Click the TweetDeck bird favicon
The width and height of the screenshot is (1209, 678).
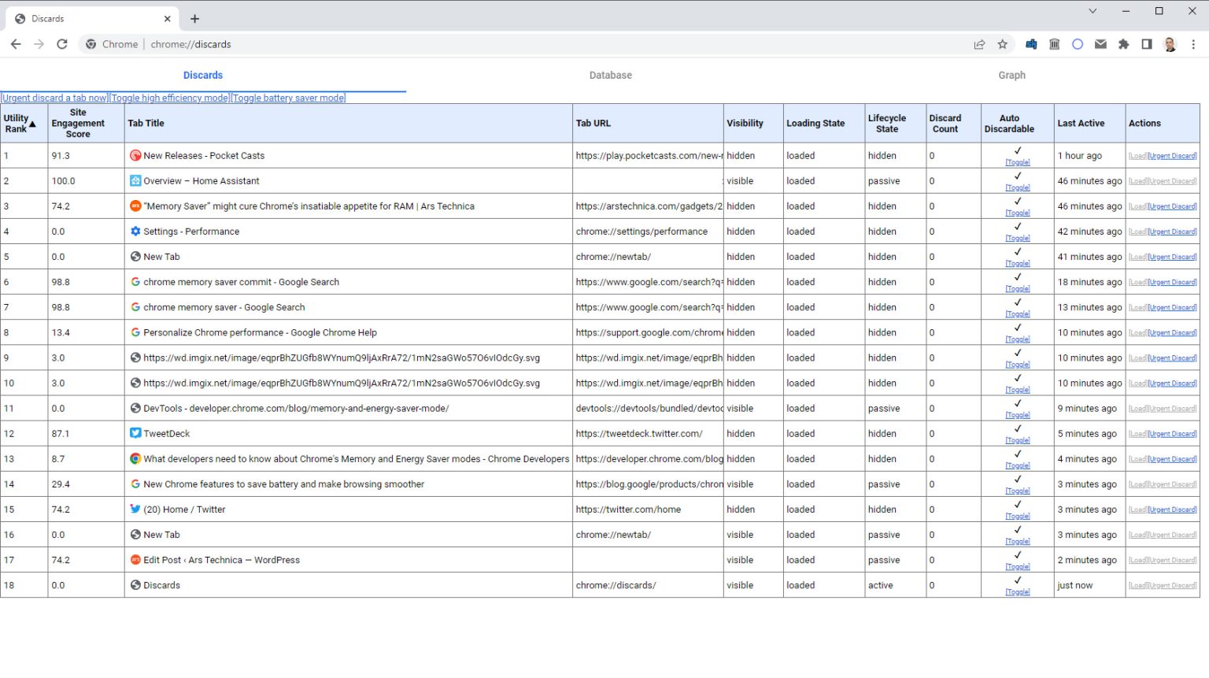(135, 433)
